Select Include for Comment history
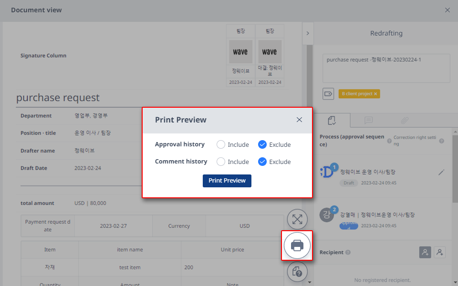The height and width of the screenshot is (286, 458). (x=219, y=162)
